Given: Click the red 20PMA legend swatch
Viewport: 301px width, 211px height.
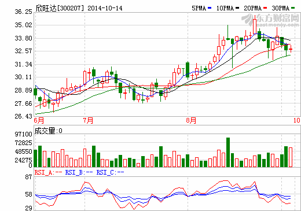Looking at the screenshot, I should click(265, 8).
